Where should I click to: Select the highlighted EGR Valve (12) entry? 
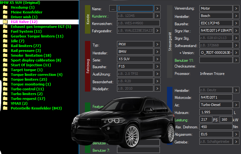(39, 22)
